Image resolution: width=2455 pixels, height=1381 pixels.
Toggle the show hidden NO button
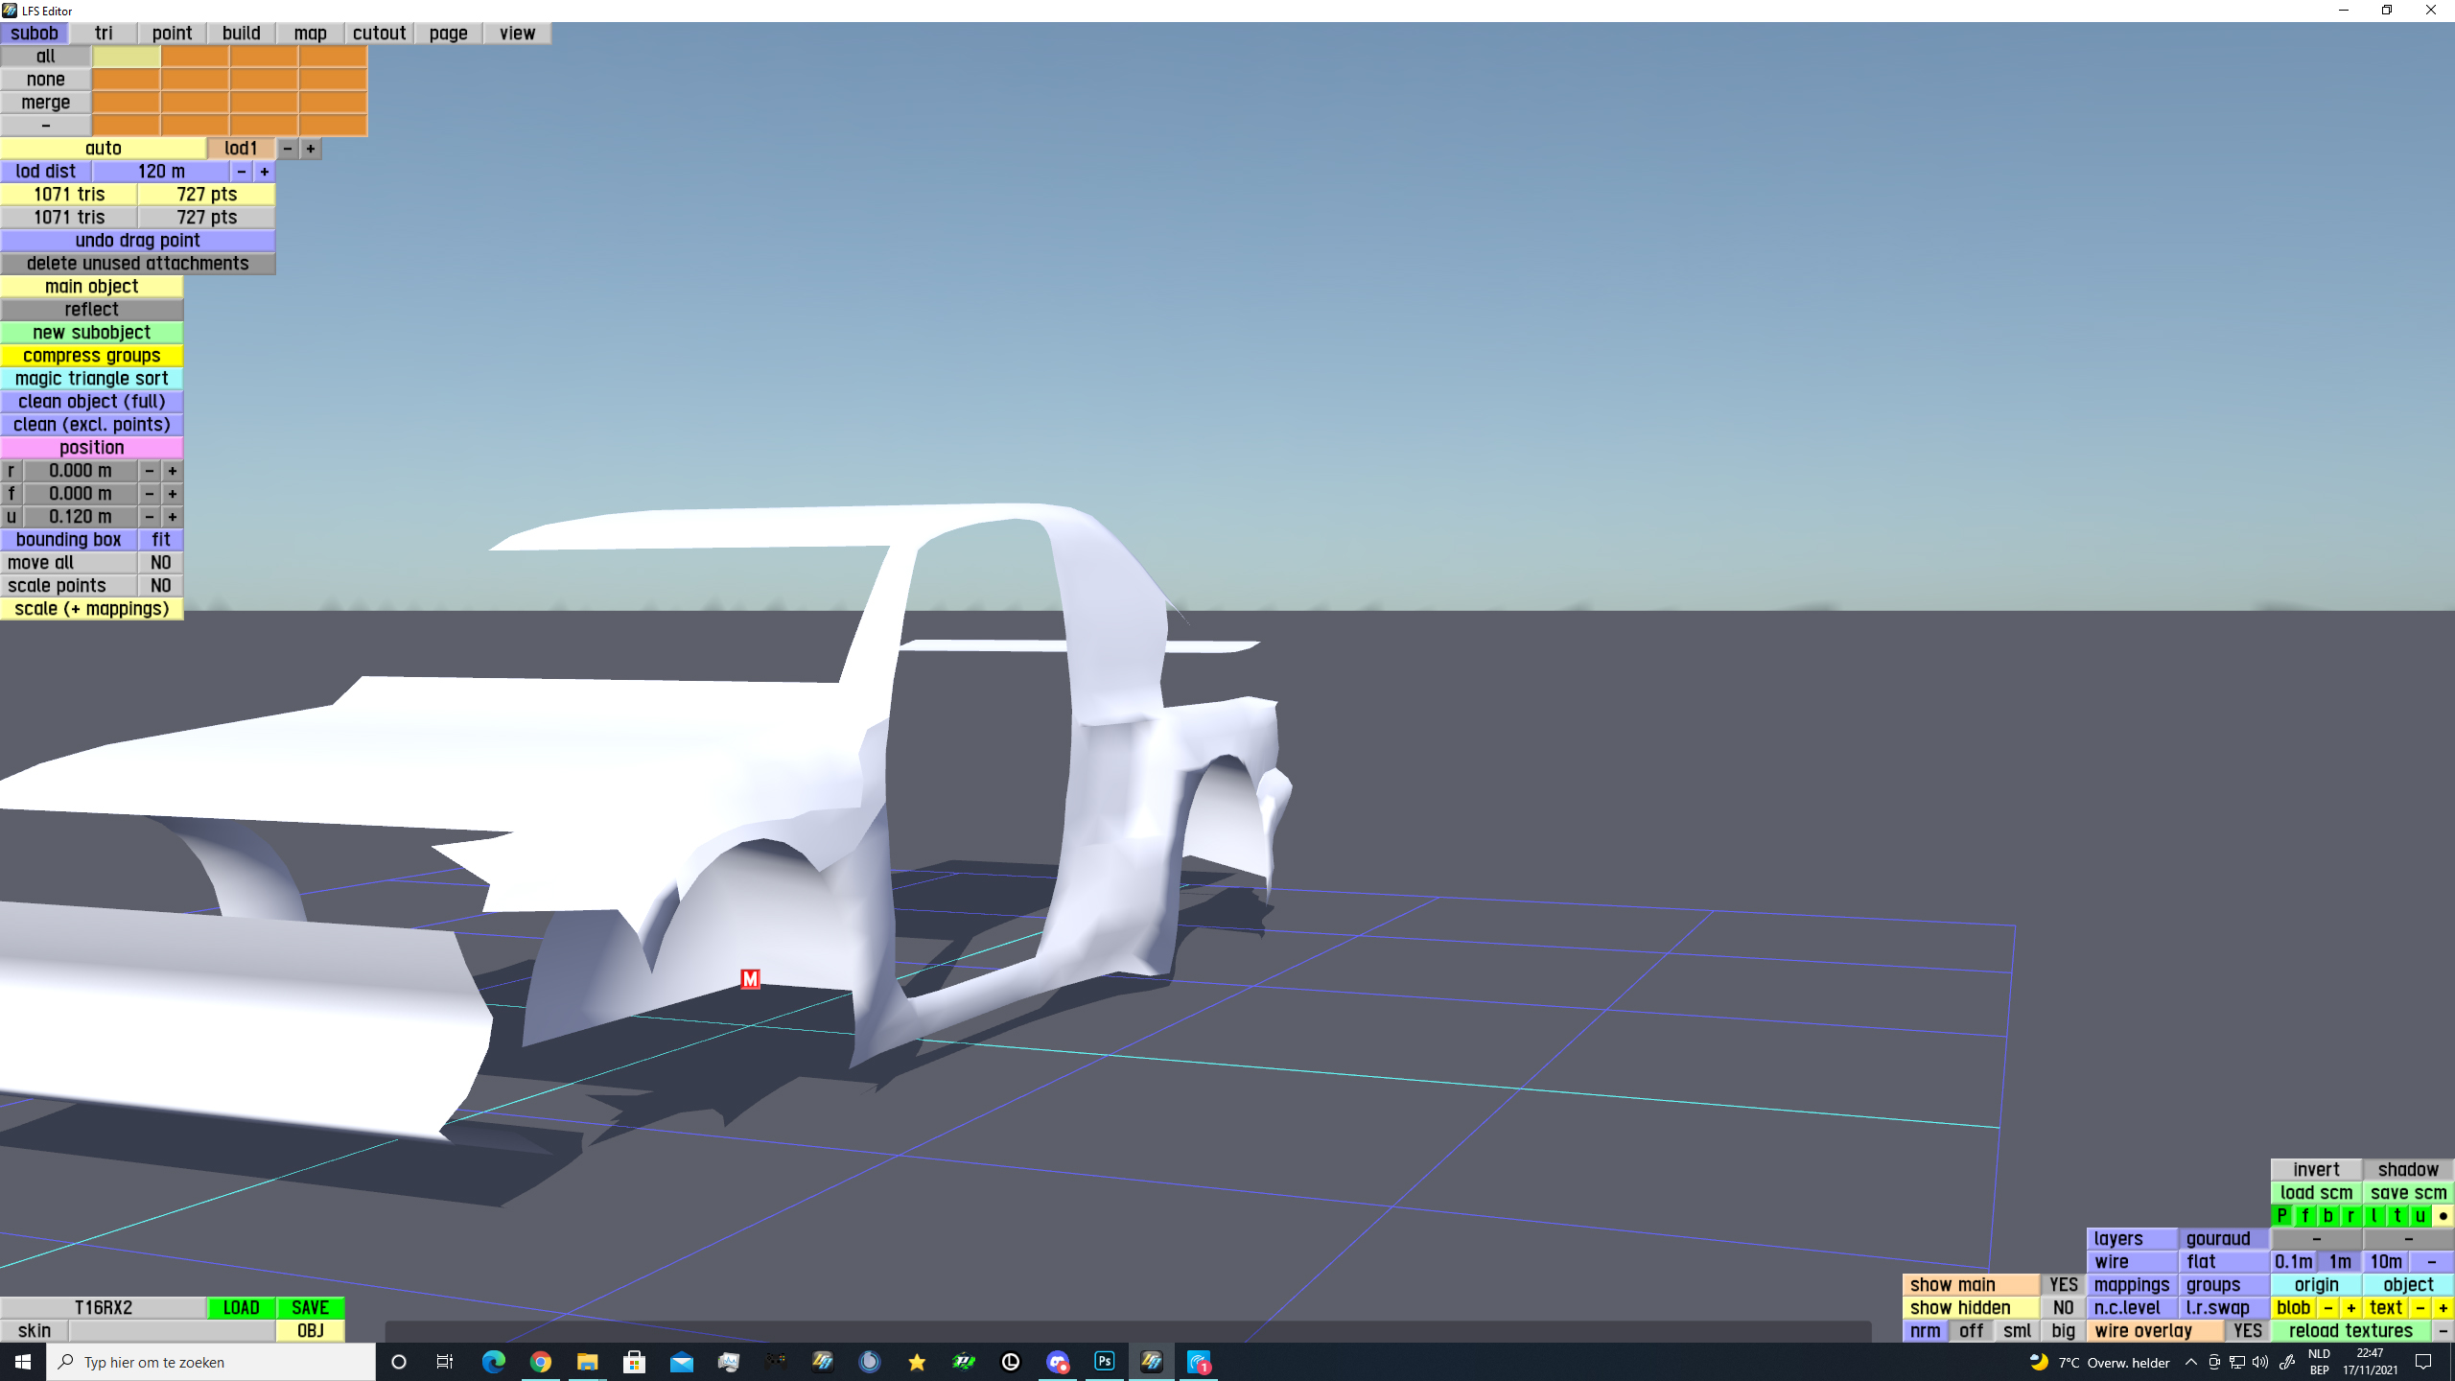coord(2063,1308)
